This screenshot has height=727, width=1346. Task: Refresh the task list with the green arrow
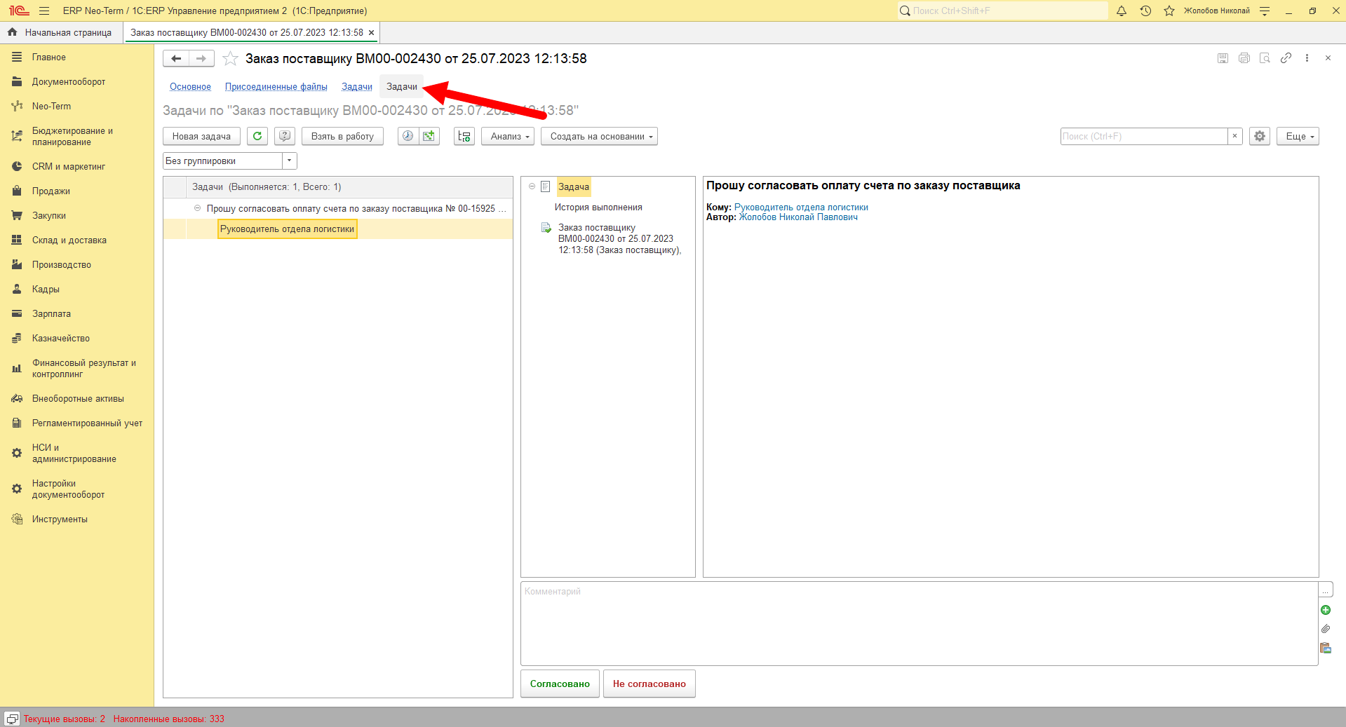pos(257,136)
